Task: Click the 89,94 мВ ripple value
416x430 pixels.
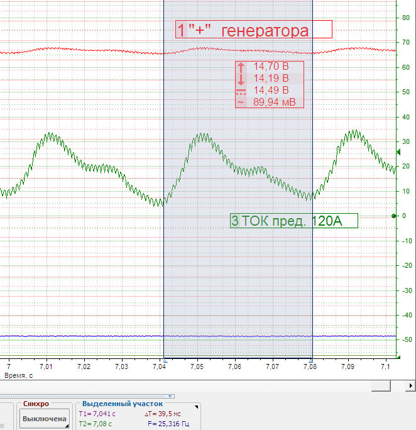Action: [275, 102]
